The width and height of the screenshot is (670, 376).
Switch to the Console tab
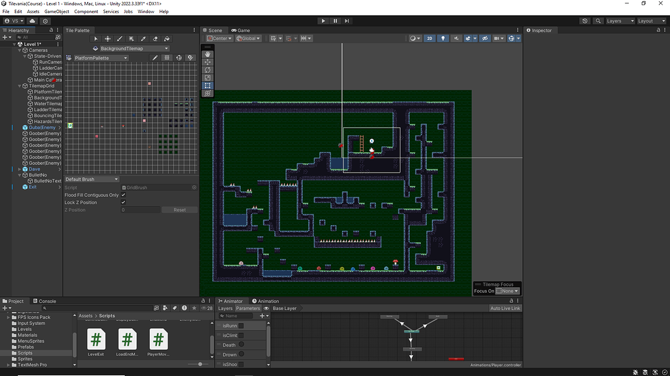44,301
